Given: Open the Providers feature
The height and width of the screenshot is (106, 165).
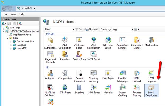Looking at the screenshot, I should [65, 56].
